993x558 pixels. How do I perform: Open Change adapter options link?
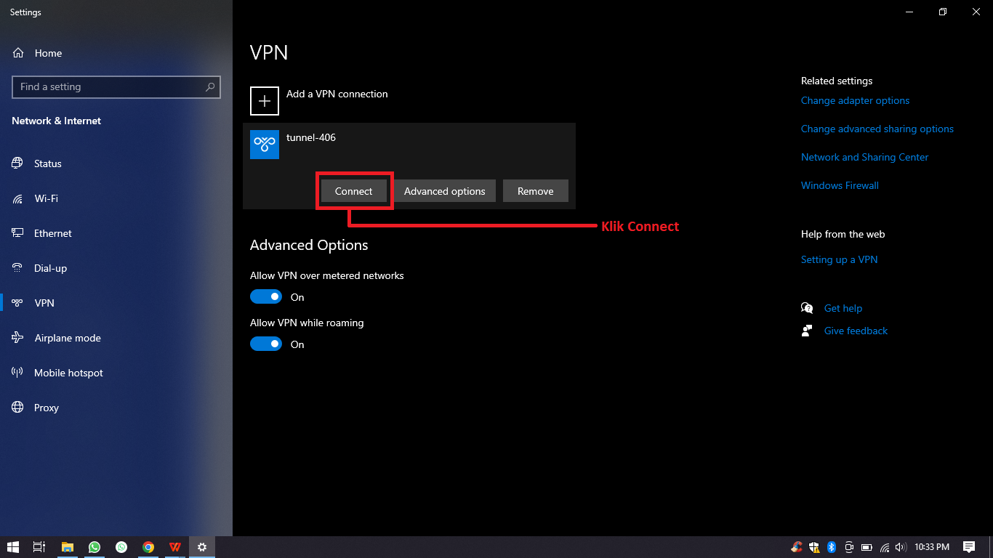855,100
